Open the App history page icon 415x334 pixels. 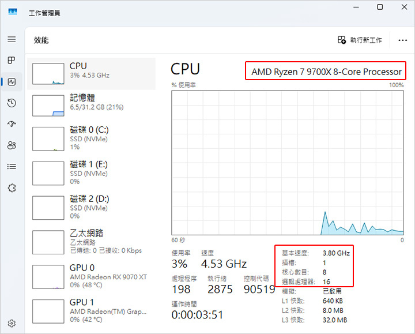pos(12,103)
